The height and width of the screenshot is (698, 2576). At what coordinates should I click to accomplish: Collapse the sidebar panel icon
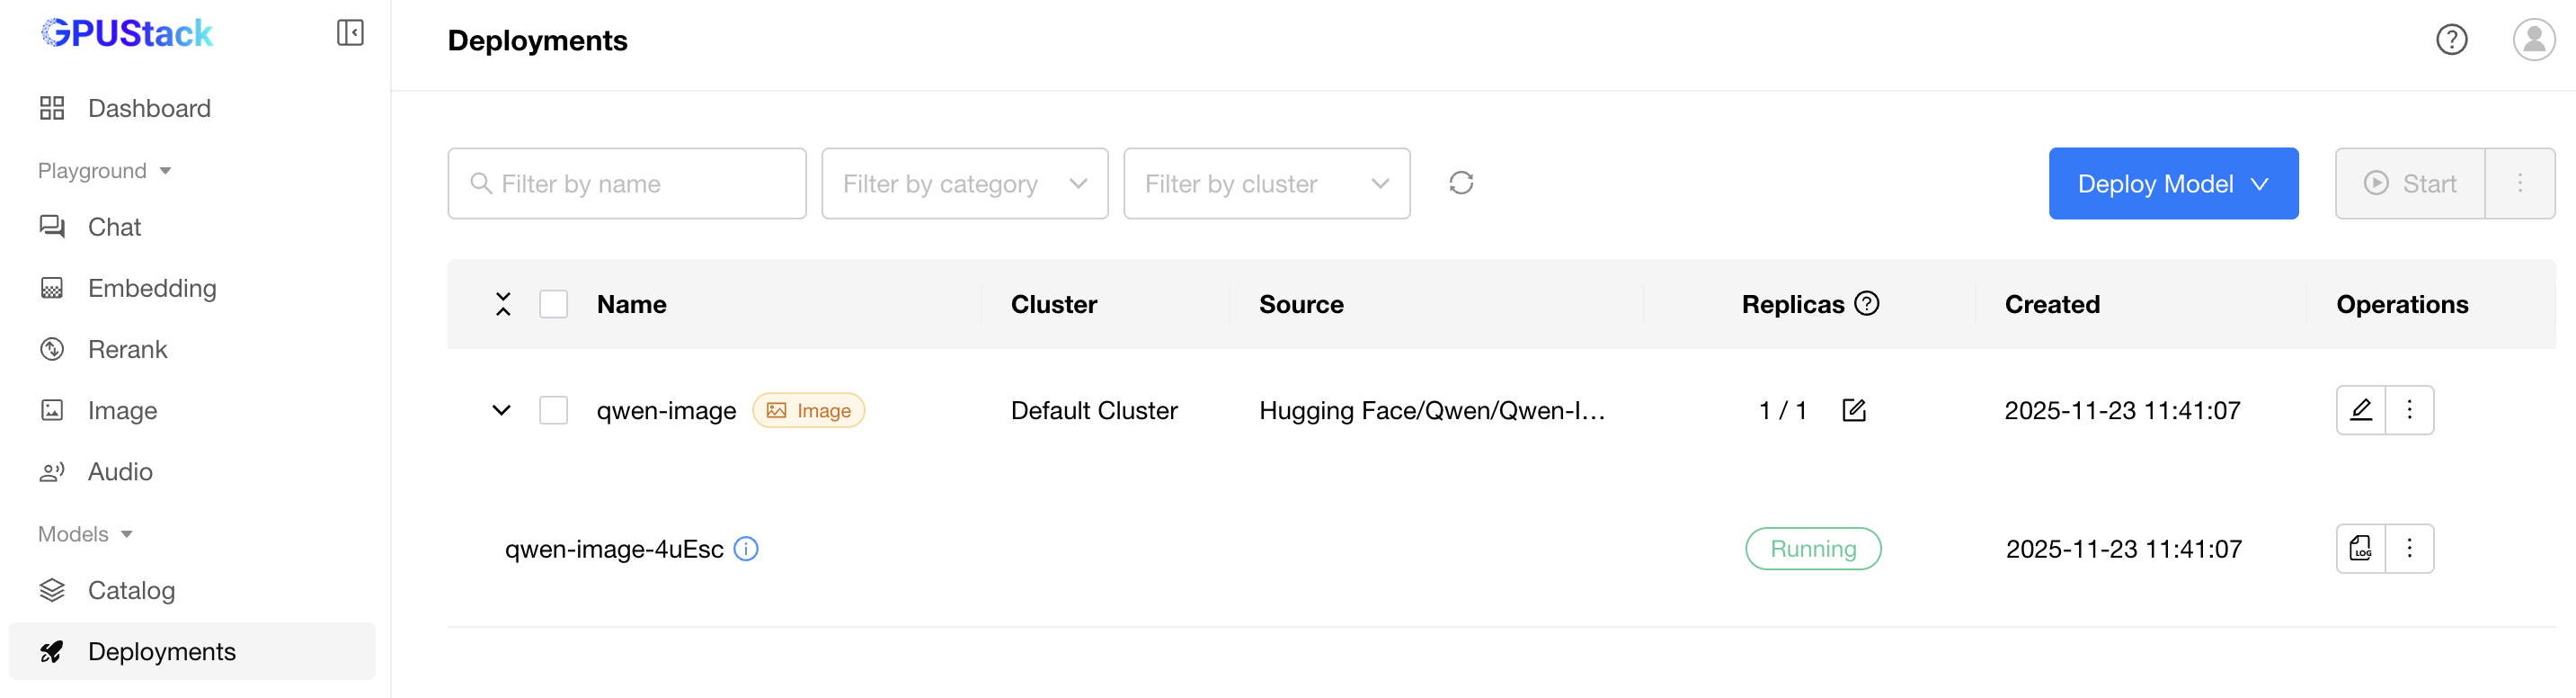pos(350,33)
